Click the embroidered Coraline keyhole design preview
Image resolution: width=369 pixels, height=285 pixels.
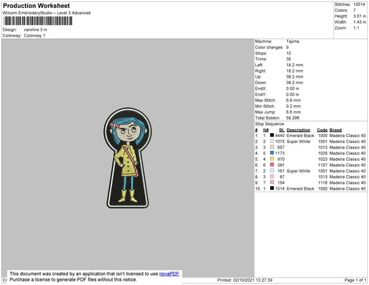(128, 158)
